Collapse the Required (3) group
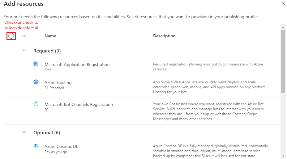287x159 pixels. [24, 51]
